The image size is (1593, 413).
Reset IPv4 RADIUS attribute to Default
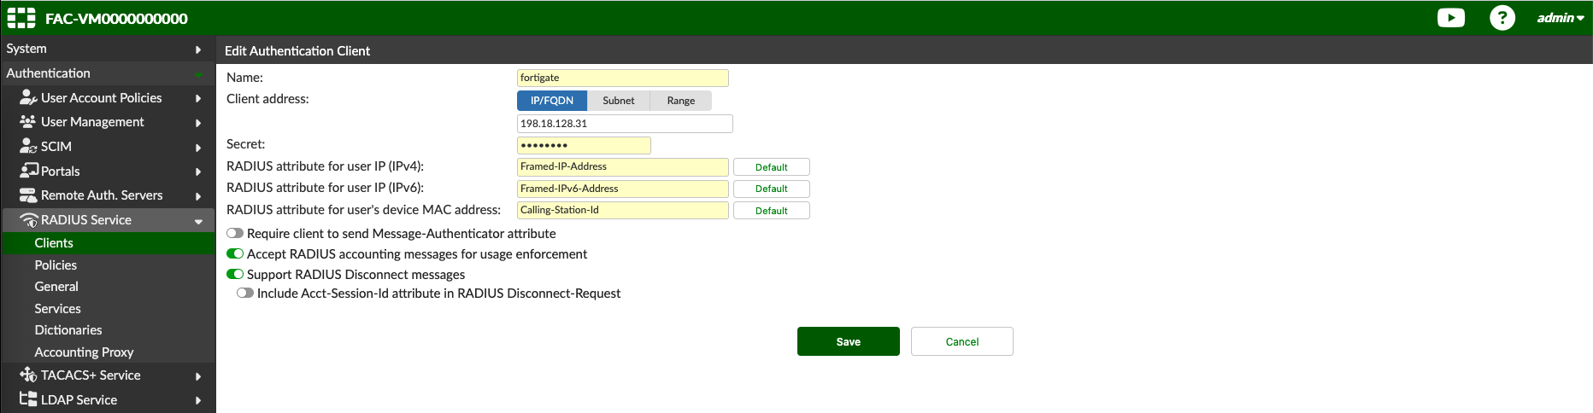coord(771,167)
